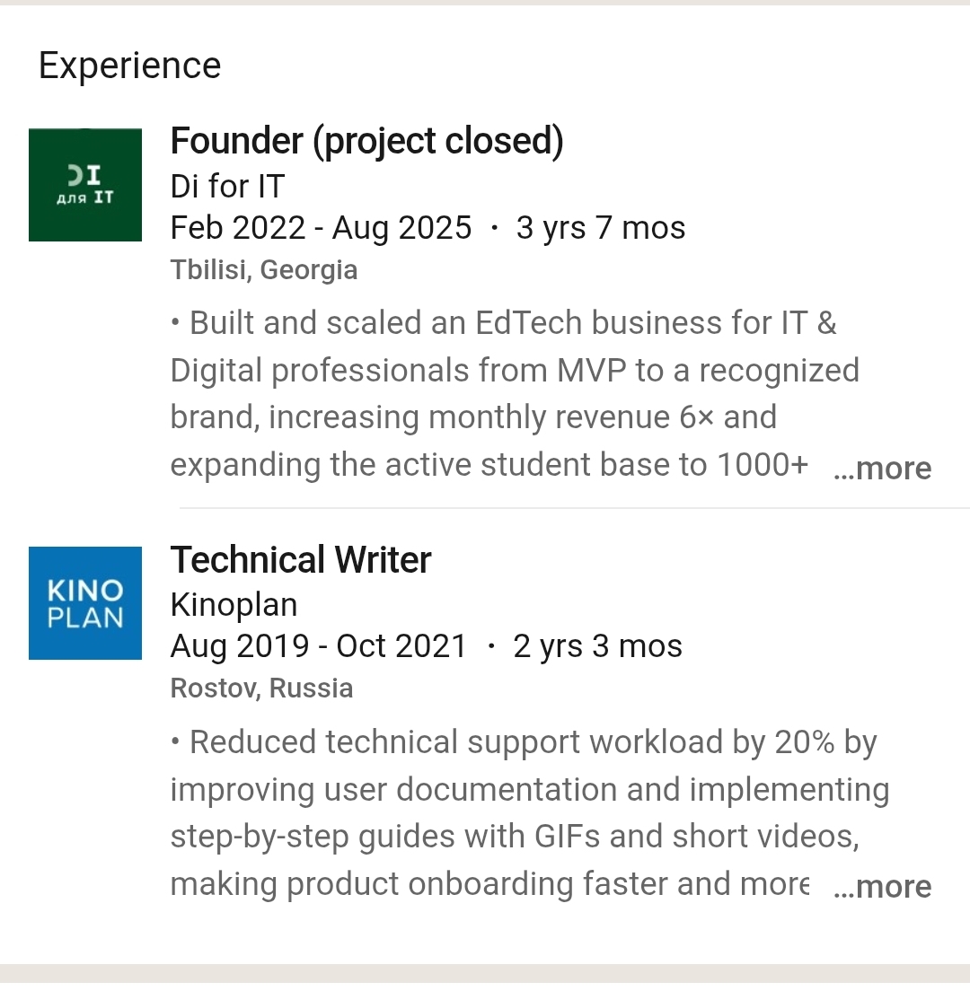The image size is (970, 991).
Task: Click the 'Kinoplan' company name text
Action: click(234, 605)
